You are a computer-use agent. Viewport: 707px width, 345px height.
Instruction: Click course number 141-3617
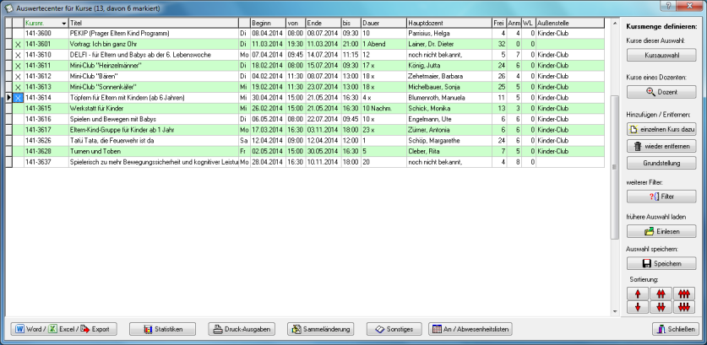click(x=38, y=130)
